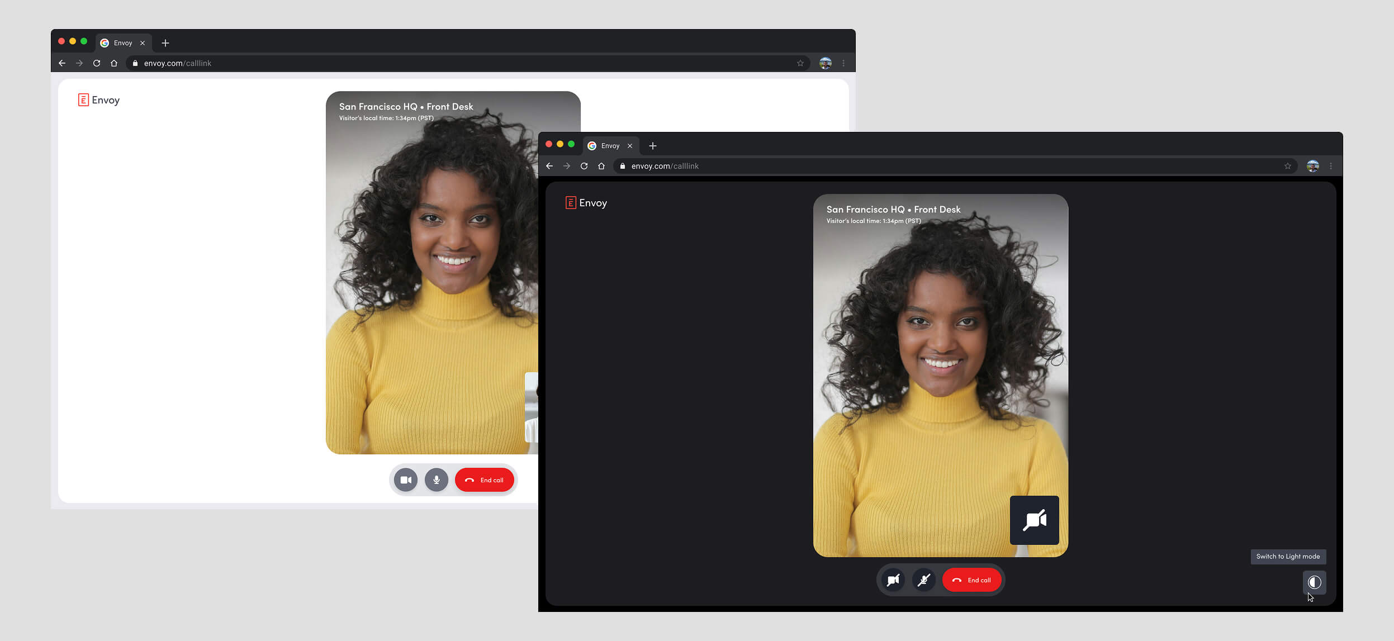1394x641 pixels.
Task: Turn camera back on in dark window
Action: click(893, 580)
